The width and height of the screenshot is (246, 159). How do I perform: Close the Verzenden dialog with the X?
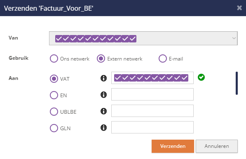pos(239,8)
